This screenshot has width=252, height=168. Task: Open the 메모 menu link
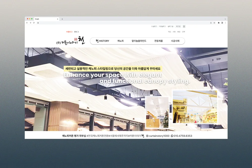click(179, 32)
